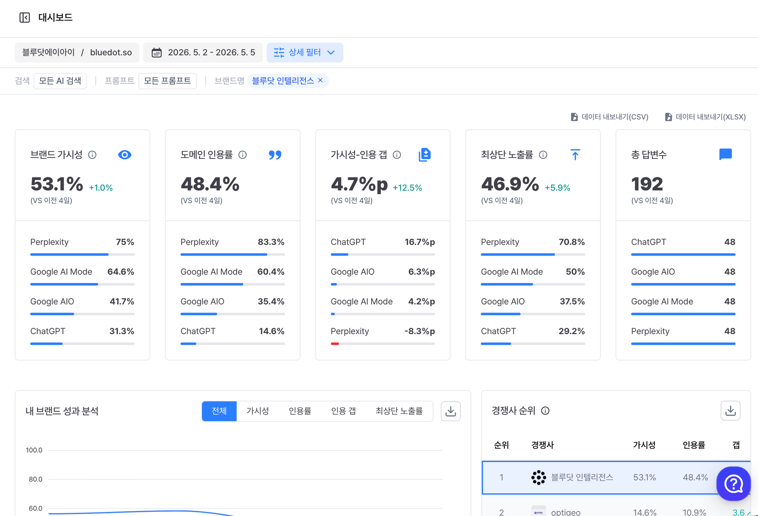Screen dimensions: 758x516
Task: Open info tooltip for 가시성-인용 갭
Action: coord(397,155)
